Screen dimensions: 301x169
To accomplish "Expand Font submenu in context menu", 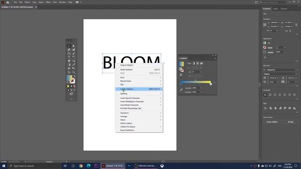I will (x=139, y=77).
